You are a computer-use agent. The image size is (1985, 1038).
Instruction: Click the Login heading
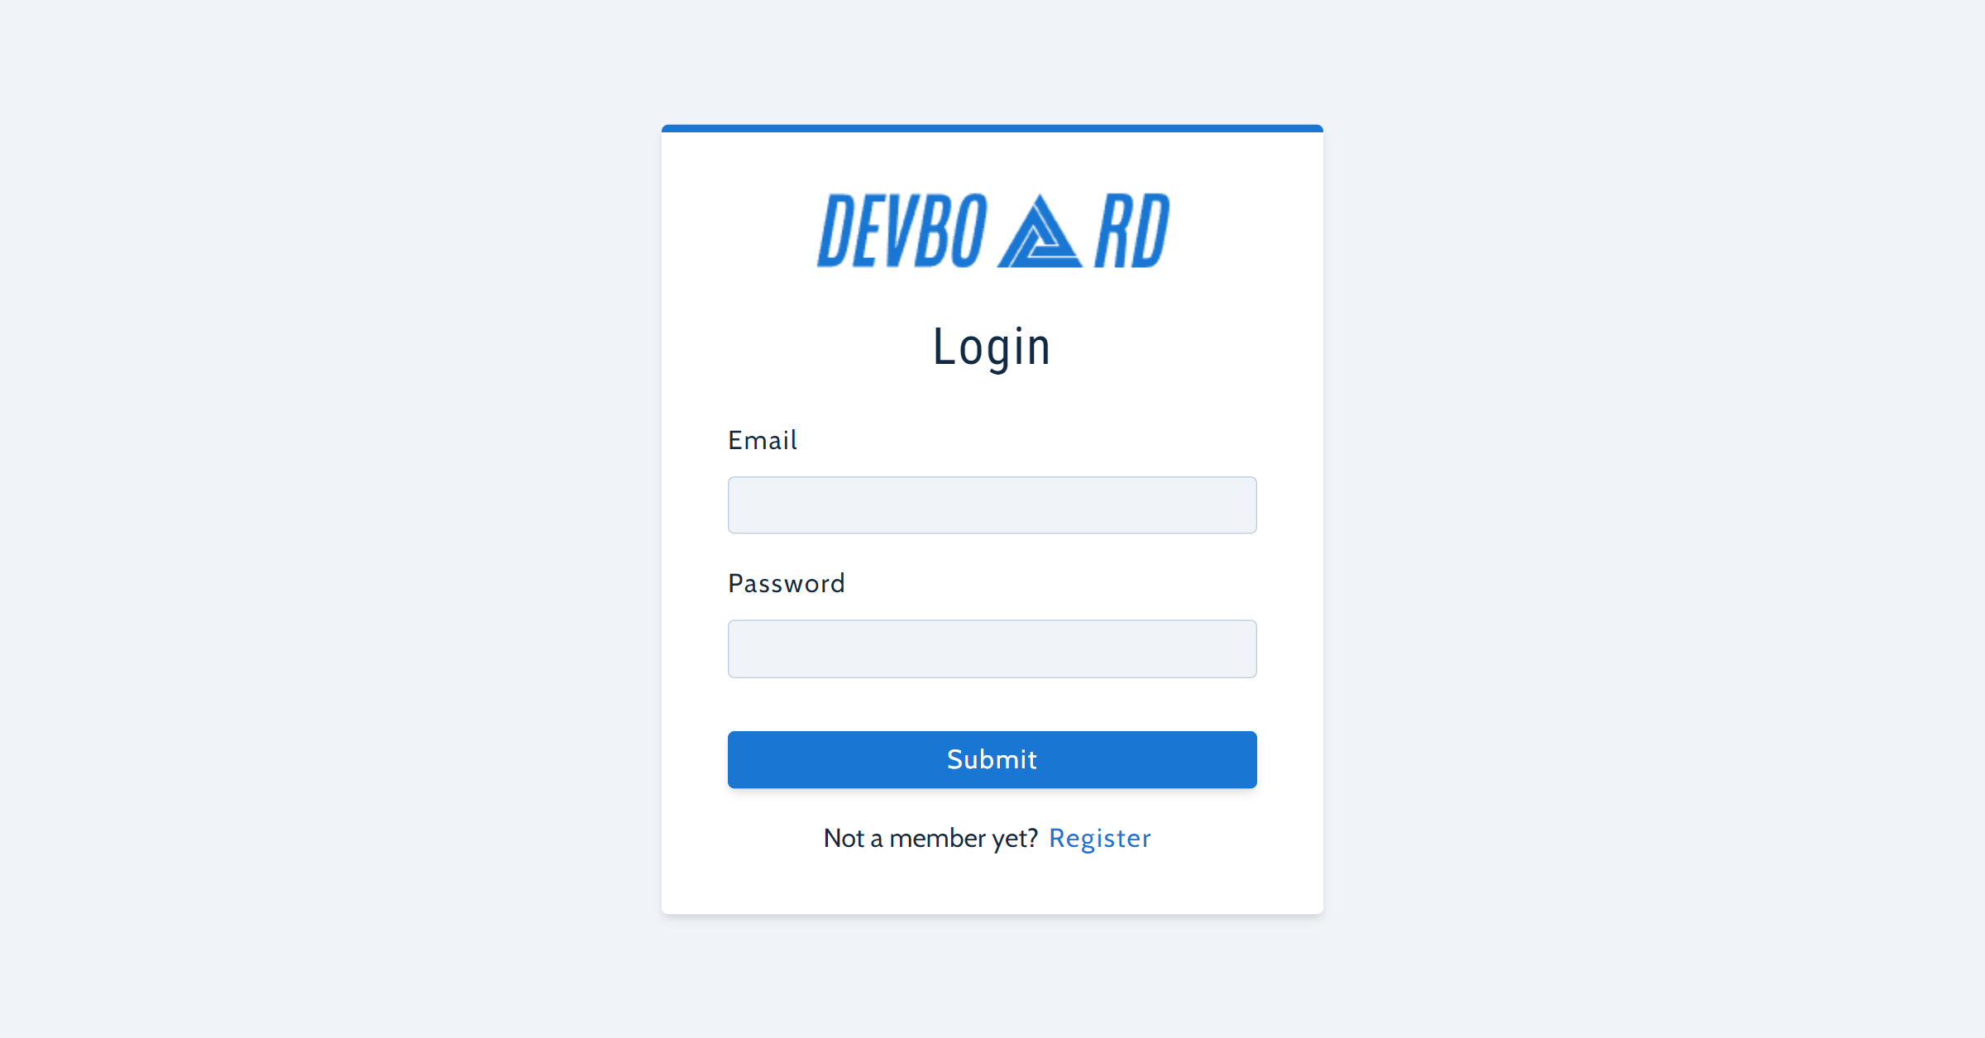point(992,347)
